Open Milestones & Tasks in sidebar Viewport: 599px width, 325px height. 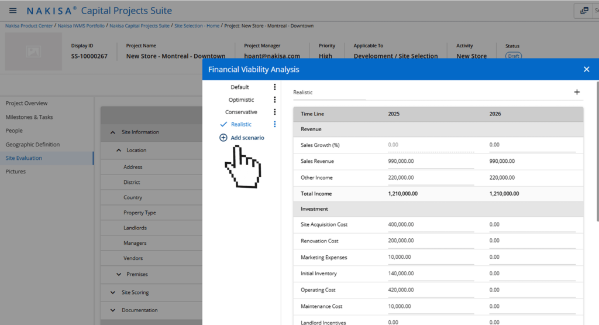pyautogui.click(x=29, y=117)
